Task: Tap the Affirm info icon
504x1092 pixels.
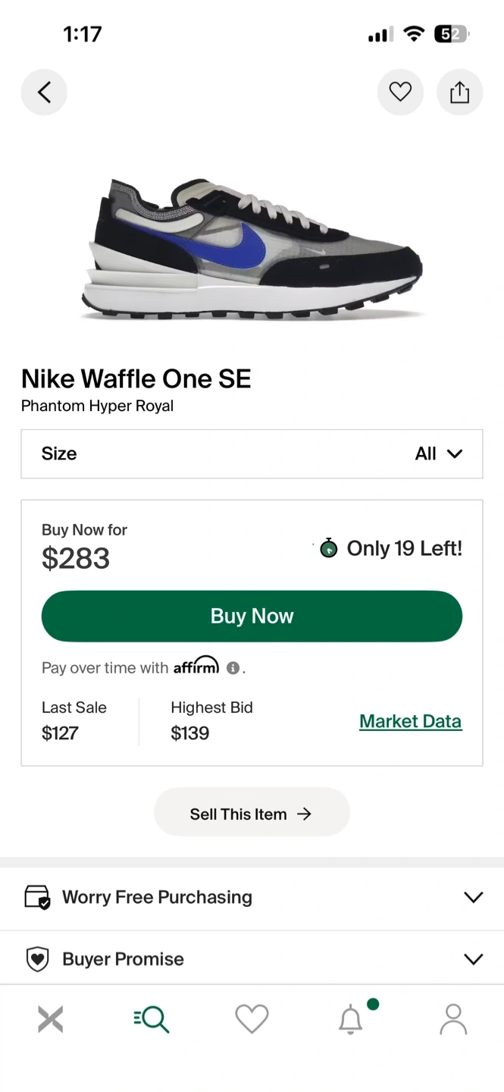Action: click(233, 668)
